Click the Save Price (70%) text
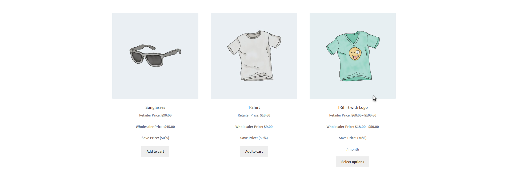Screen dimensions: 508x175 pos(353,138)
